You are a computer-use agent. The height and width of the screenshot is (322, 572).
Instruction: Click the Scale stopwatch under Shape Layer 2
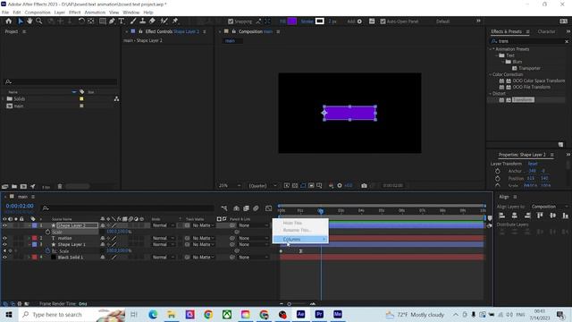point(47,232)
